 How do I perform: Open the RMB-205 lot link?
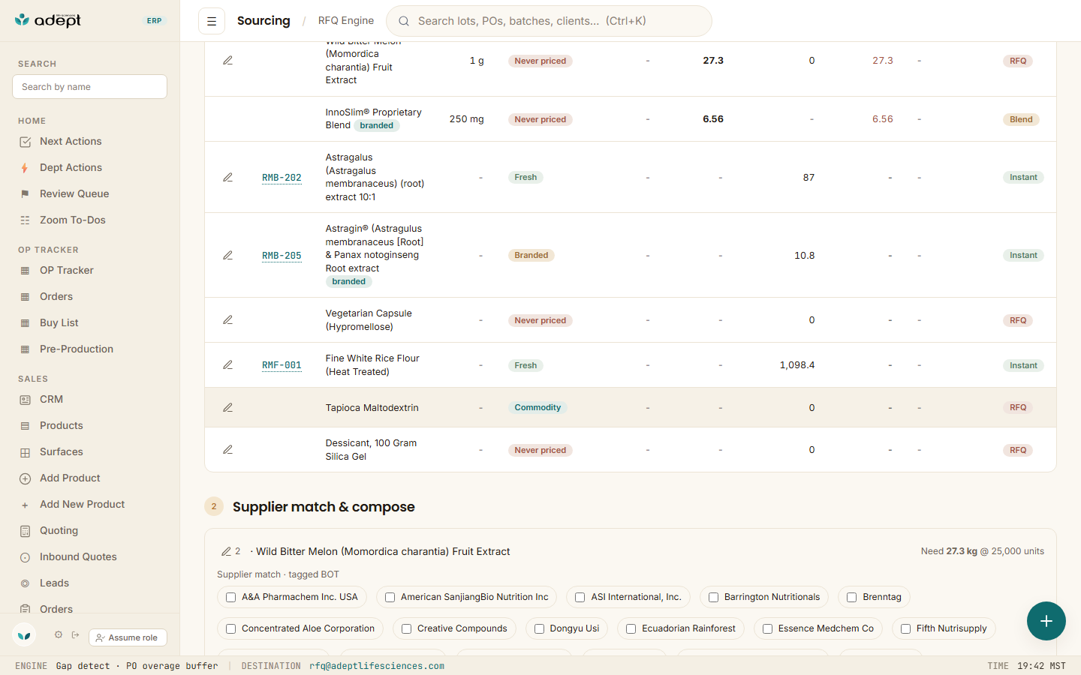(x=282, y=256)
